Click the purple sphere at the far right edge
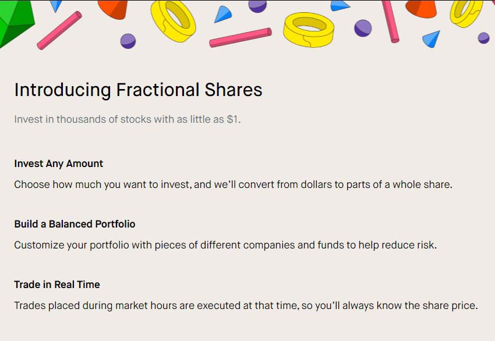The height and width of the screenshot is (341, 495). coord(483,38)
